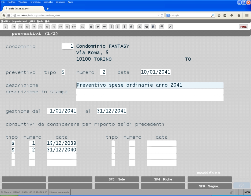This screenshot has height=196, width=251.
Task: Open the Firefox hamburger menu
Action: coord(247,15)
